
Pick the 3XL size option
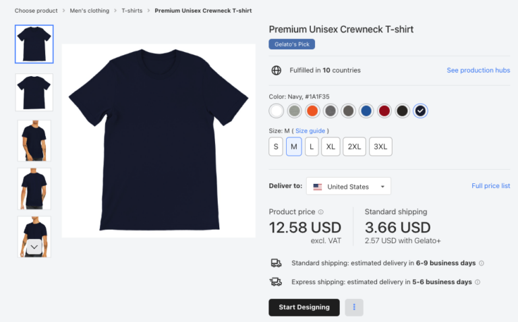[380, 146]
